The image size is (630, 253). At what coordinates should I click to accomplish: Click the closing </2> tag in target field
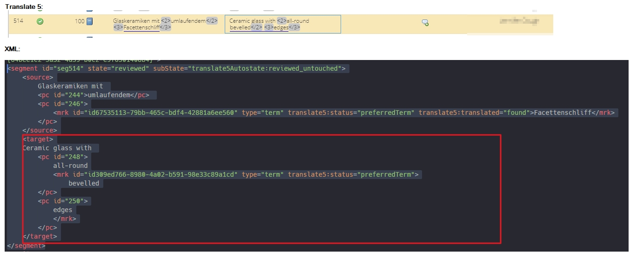[x=256, y=27]
